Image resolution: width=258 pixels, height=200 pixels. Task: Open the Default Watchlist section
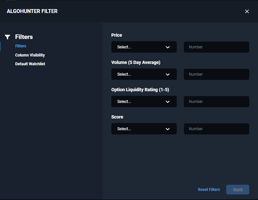click(x=30, y=64)
